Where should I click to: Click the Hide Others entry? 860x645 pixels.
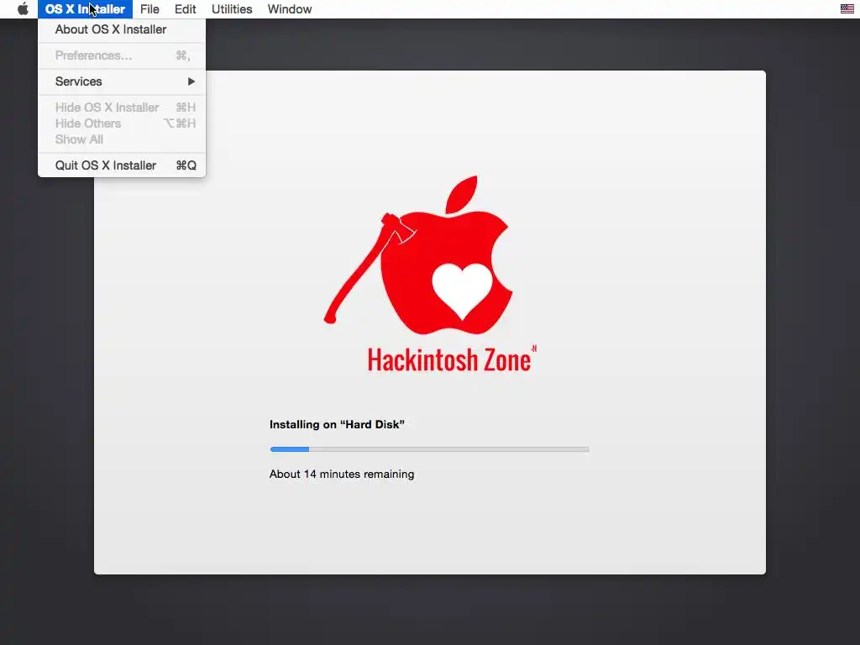122,123
